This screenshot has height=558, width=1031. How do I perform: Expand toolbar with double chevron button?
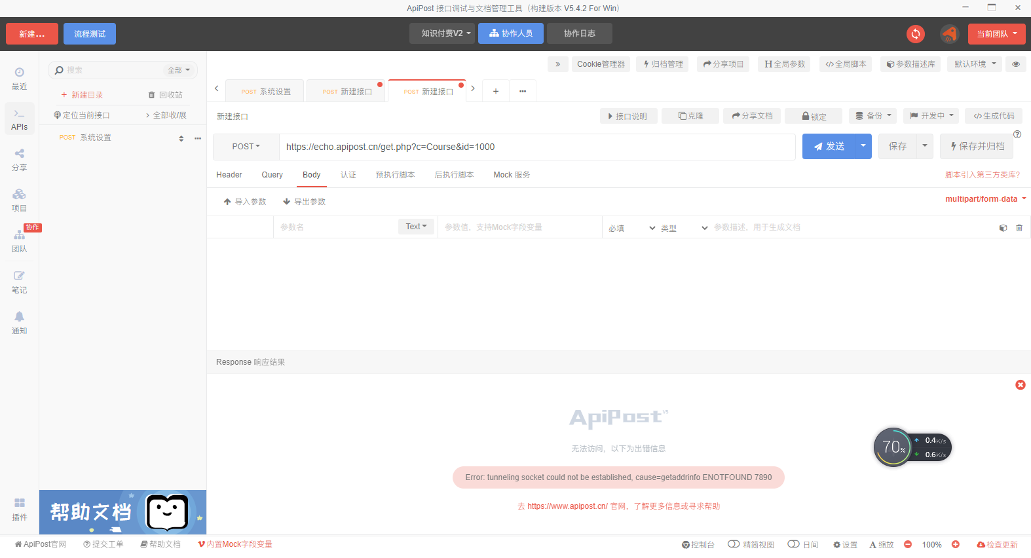coord(557,64)
